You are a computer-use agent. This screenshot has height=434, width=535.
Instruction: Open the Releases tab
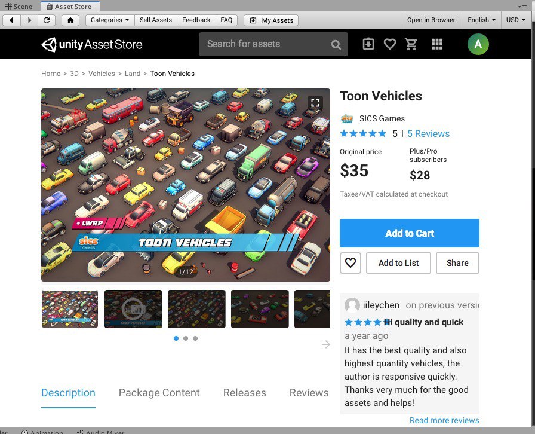coord(245,393)
